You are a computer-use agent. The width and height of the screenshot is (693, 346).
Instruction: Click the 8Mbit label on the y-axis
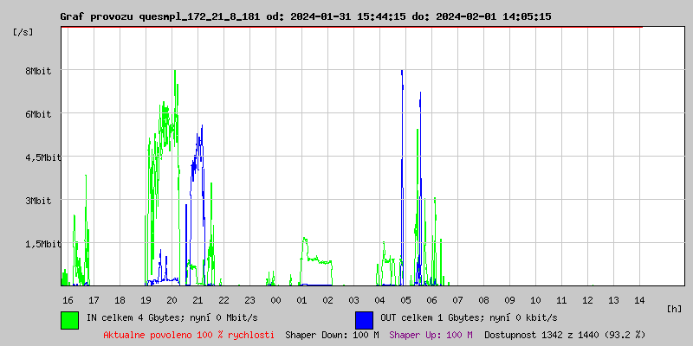tap(39, 71)
